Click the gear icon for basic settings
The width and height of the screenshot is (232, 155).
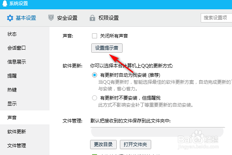pos(10,18)
